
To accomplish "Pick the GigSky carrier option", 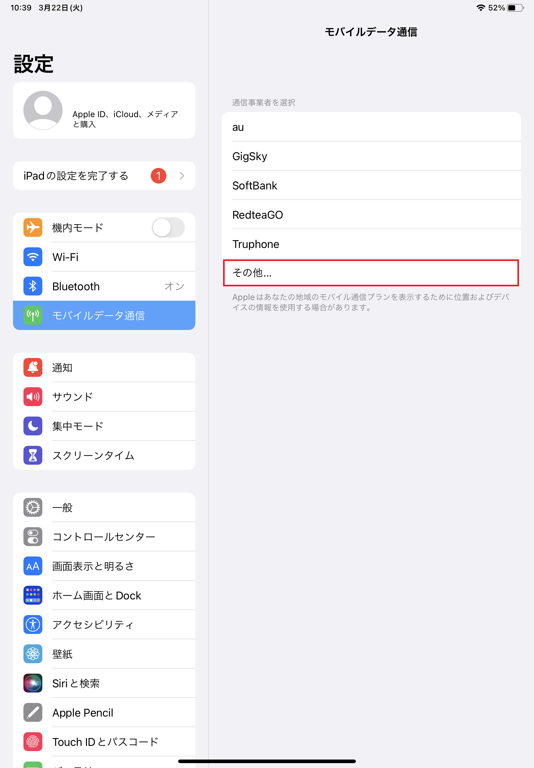I will click(371, 156).
